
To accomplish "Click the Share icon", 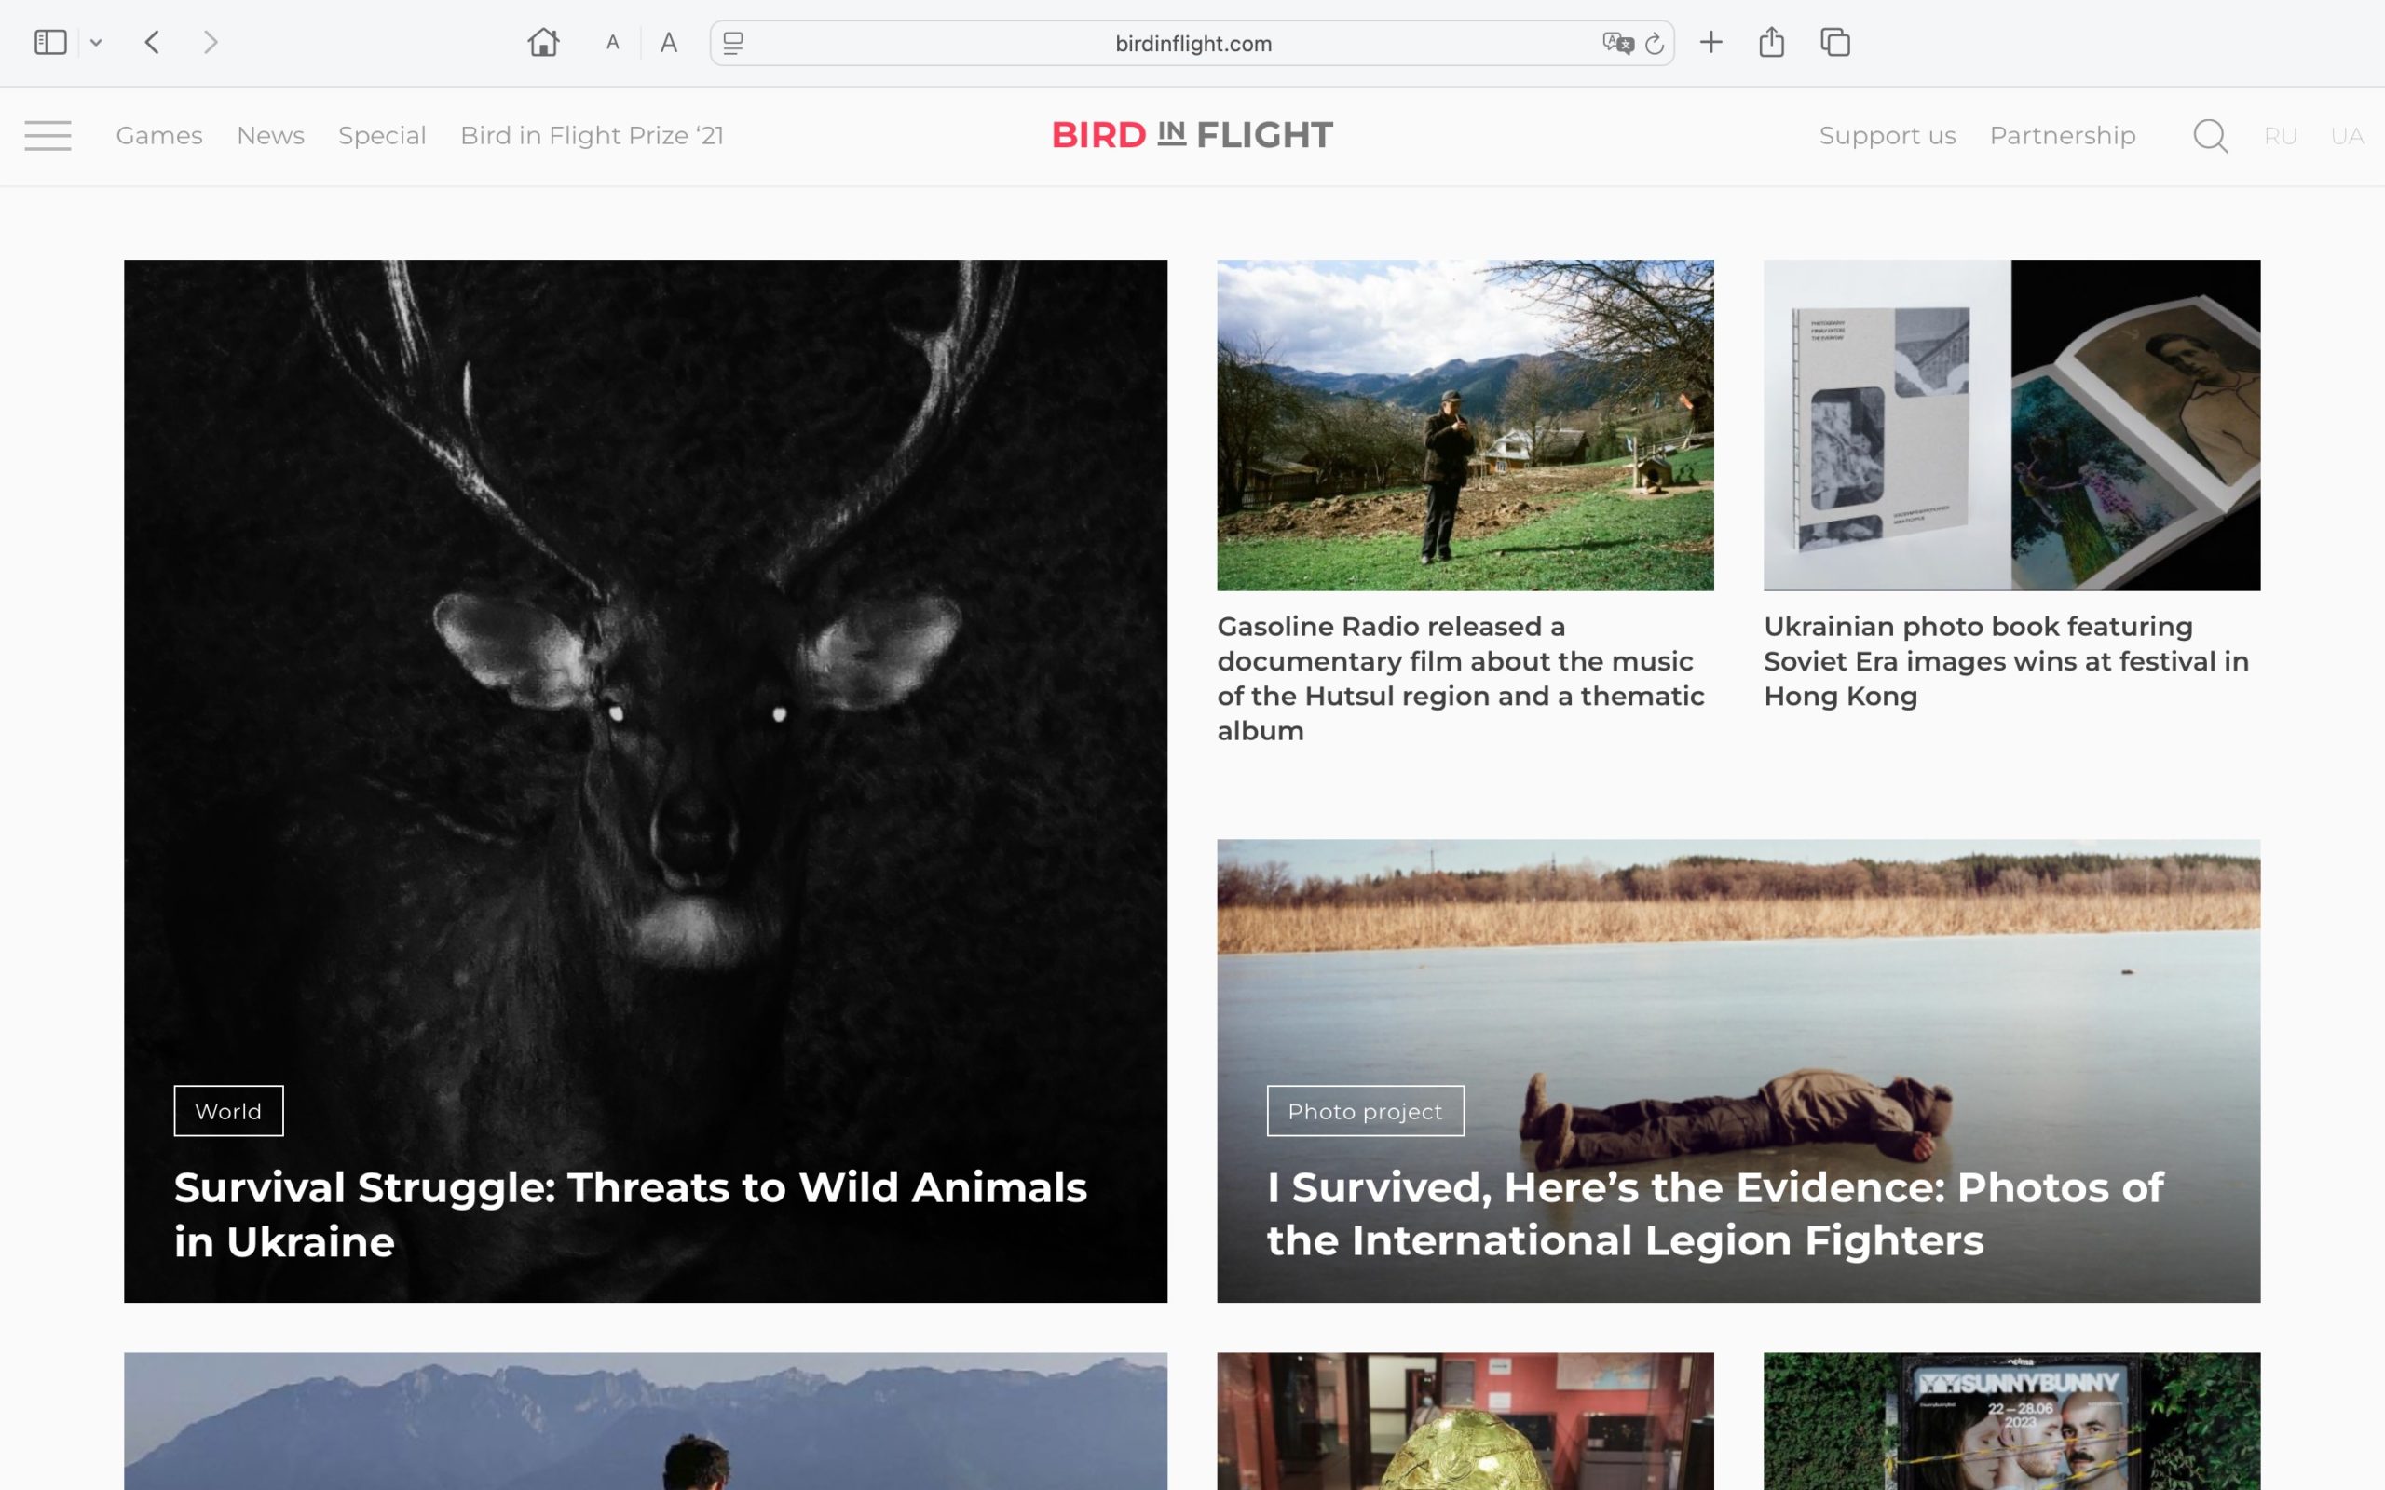I will 1771,43.
